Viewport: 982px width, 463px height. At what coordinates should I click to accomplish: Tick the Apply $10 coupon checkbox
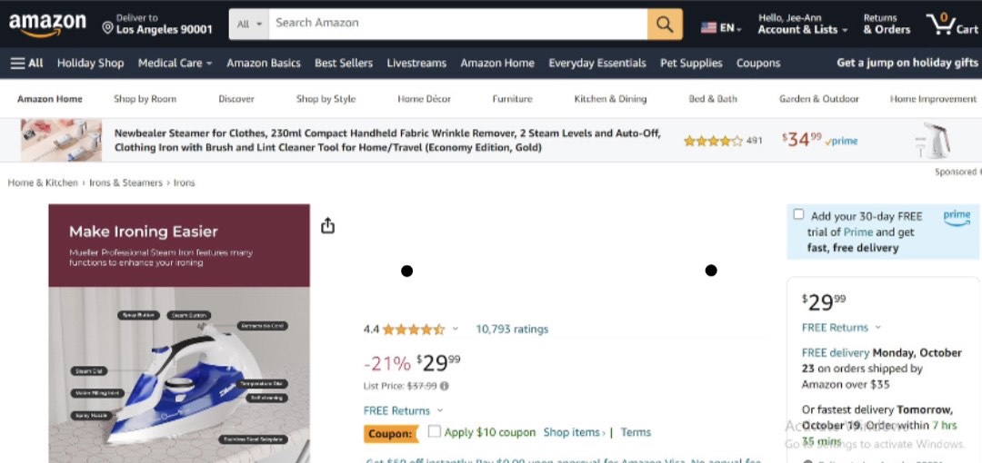[x=435, y=431]
